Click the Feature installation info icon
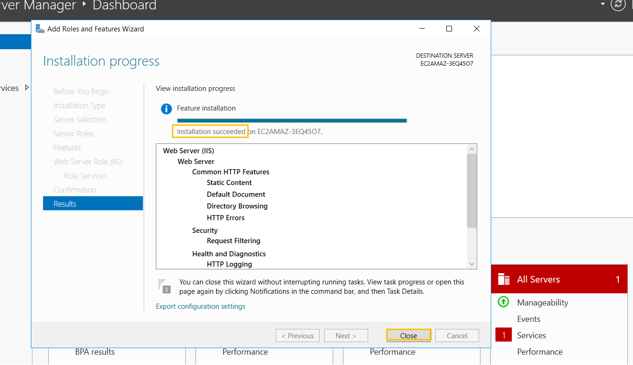Screen dimensions: 633x365 point(166,109)
